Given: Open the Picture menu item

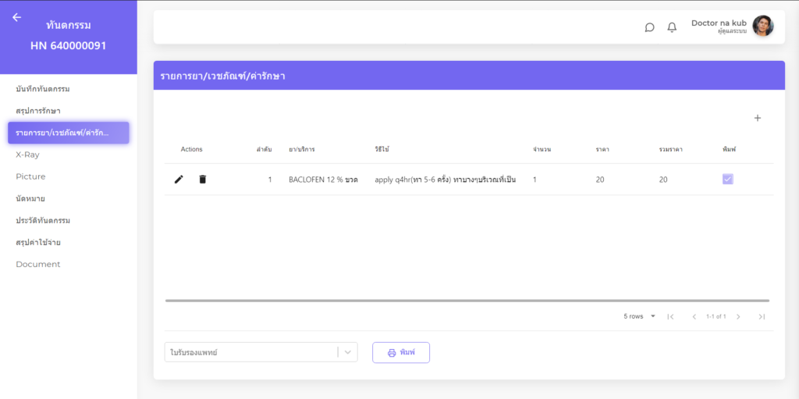Looking at the screenshot, I should (x=30, y=176).
